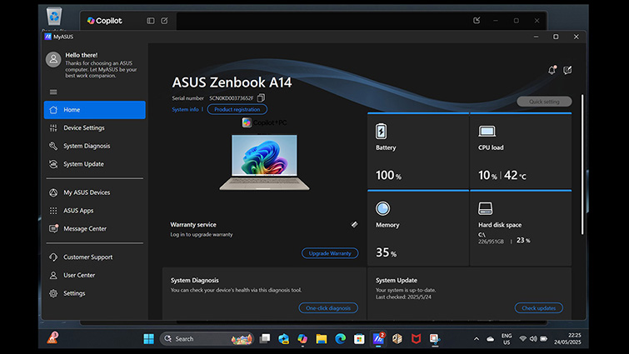The height and width of the screenshot is (354, 629).
Task: Open Task View on the taskbar
Action: [265, 339]
